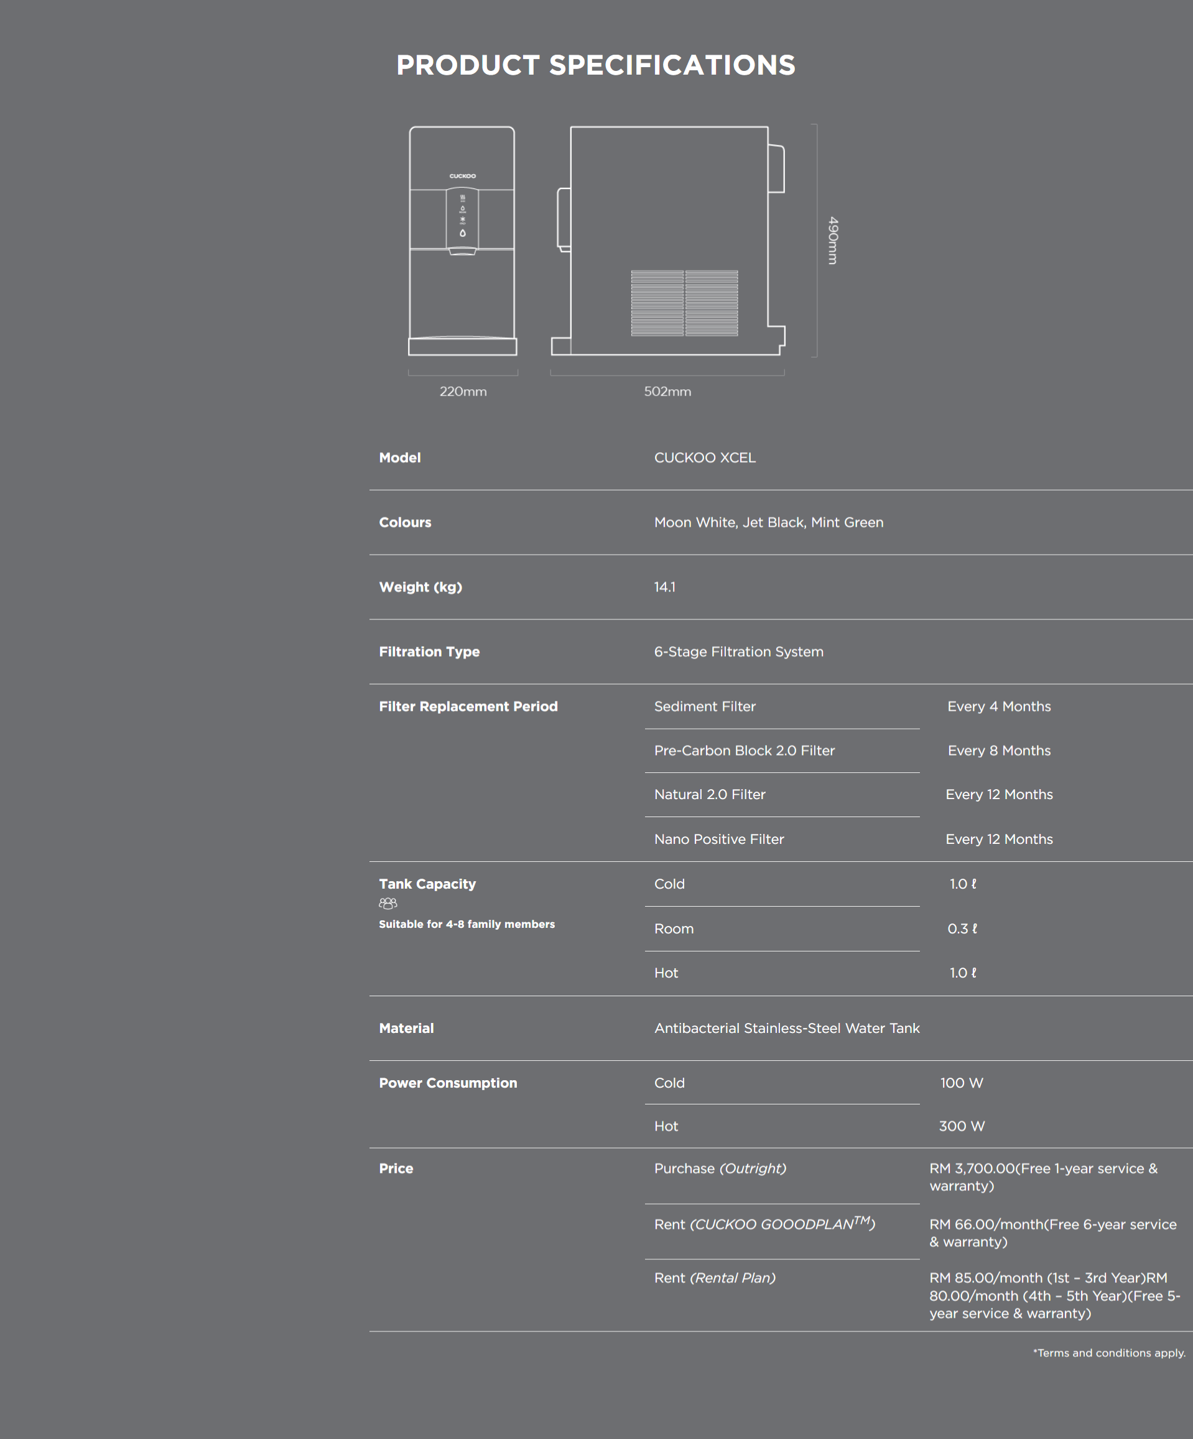Click the Sediment Filter cell
1193x1439 pixels.
(705, 706)
